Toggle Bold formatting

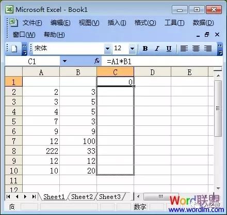click(x=145, y=49)
